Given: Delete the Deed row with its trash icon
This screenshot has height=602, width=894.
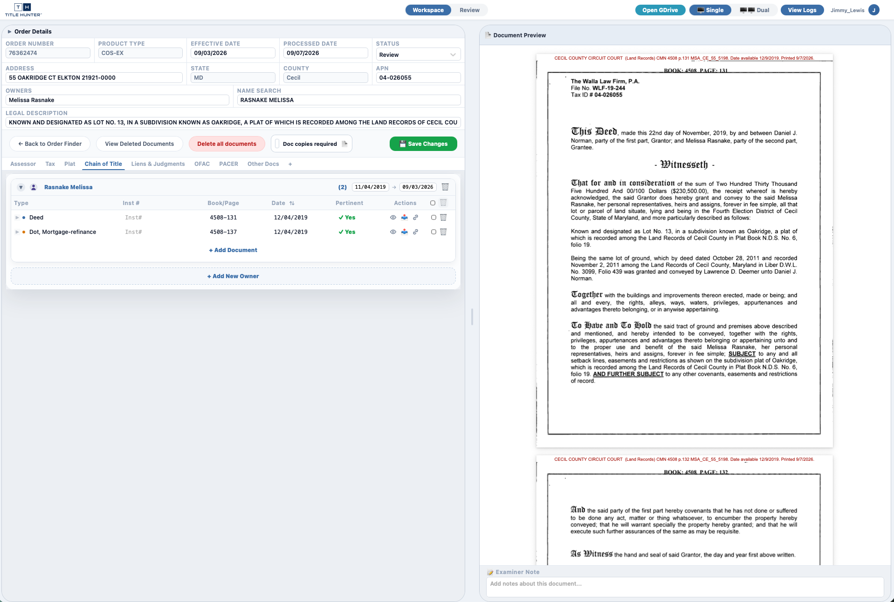Looking at the screenshot, I should coord(443,218).
